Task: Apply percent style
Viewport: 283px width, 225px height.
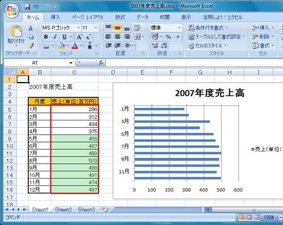Action: pos(168,37)
